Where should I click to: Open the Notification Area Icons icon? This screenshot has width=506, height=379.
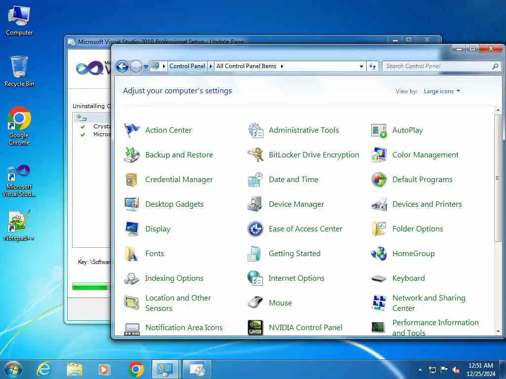tap(131, 329)
